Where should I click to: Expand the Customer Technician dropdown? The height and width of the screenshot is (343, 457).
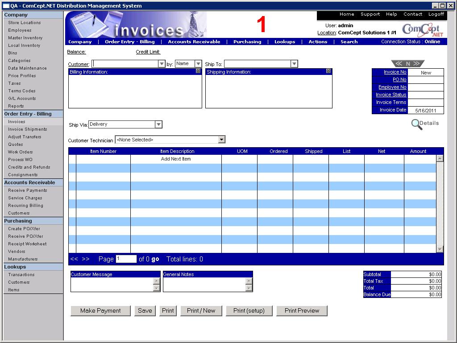[x=221, y=140]
